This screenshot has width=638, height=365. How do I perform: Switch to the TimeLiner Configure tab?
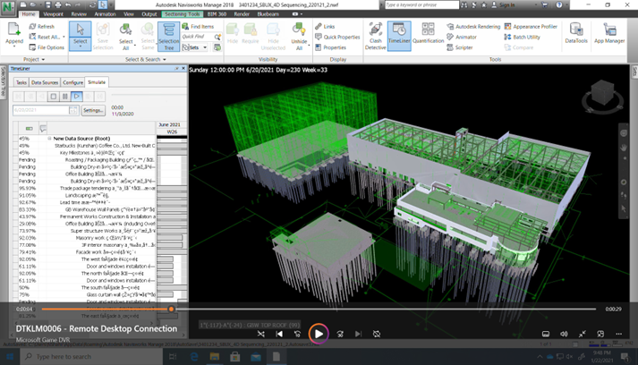[72, 82]
